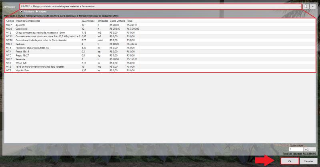This screenshot has height=167, width=320.
Task: Click the Quantidade column header
Action: point(89,20)
